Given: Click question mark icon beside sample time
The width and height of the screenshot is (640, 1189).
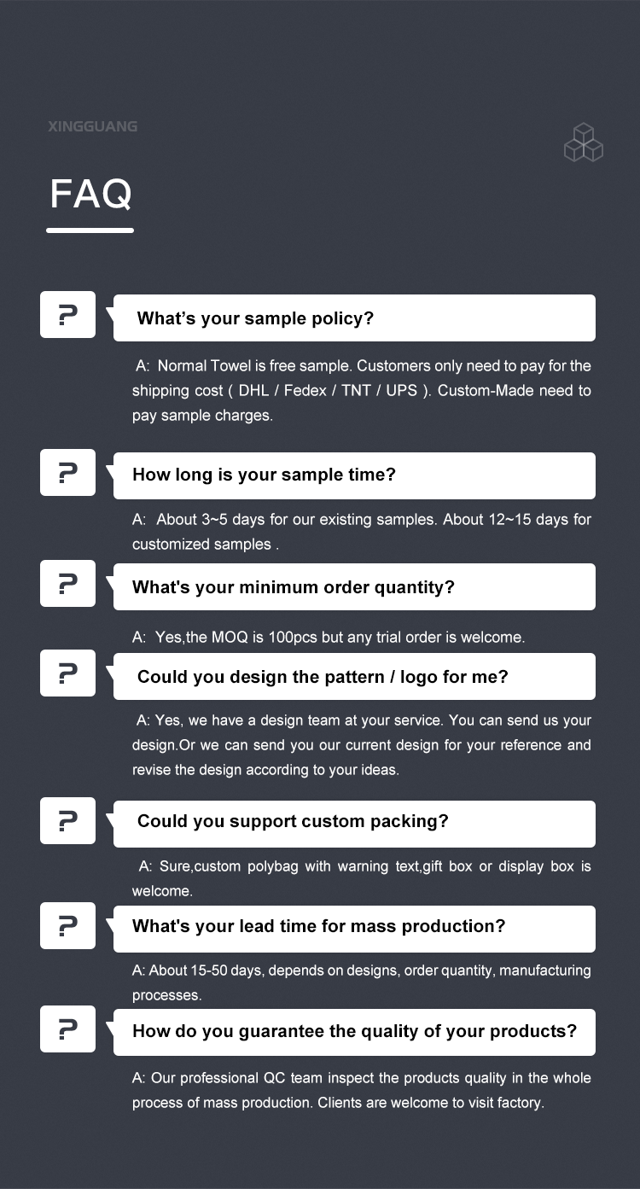Looking at the screenshot, I should (x=67, y=472).
